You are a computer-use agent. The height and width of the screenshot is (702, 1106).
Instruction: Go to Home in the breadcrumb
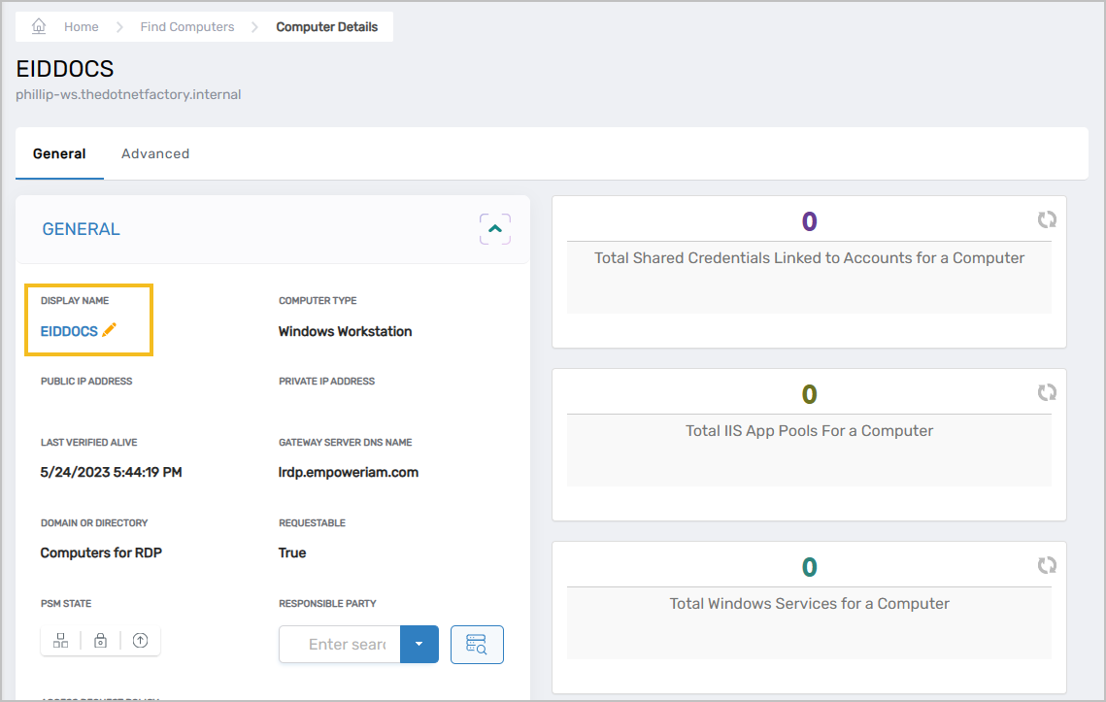[82, 27]
